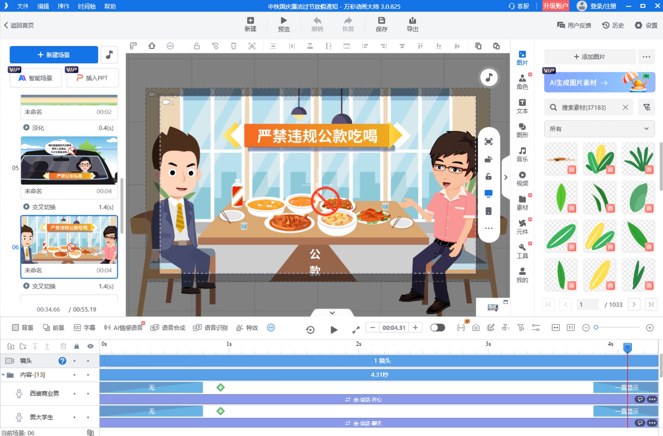663x436 pixels.
Task: Collapse the right asset panel with the arrow
Action: [506, 177]
